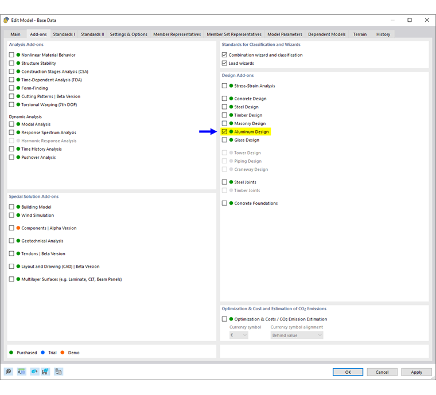
Task: Enable the Steel Design add-on
Action: click(224, 107)
